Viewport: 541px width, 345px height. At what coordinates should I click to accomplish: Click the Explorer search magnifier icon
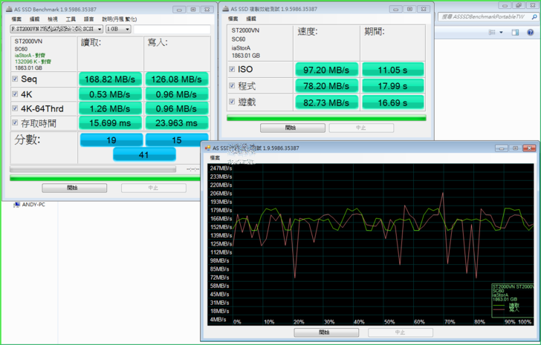pyautogui.click(x=535, y=16)
